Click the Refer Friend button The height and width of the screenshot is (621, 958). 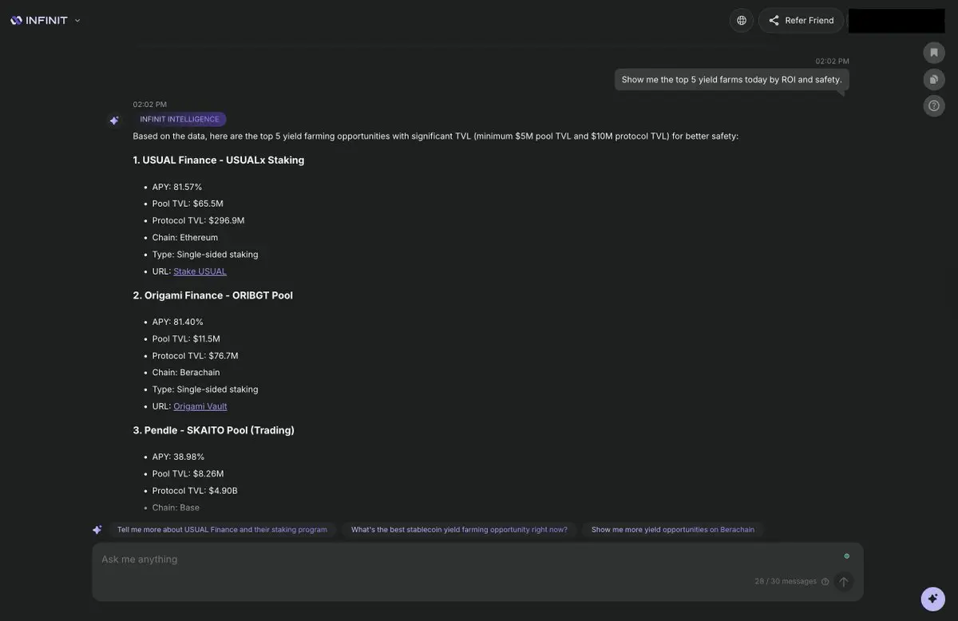(801, 20)
